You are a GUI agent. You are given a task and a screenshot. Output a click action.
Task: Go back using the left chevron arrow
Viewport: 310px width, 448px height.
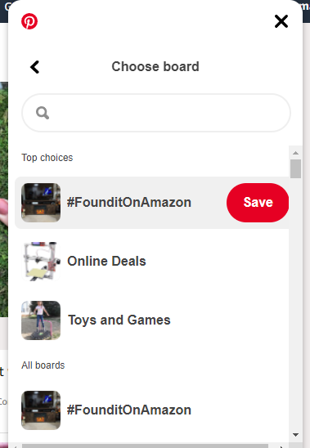pyautogui.click(x=35, y=67)
